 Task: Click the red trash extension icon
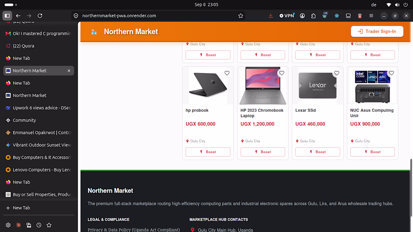coord(360,16)
